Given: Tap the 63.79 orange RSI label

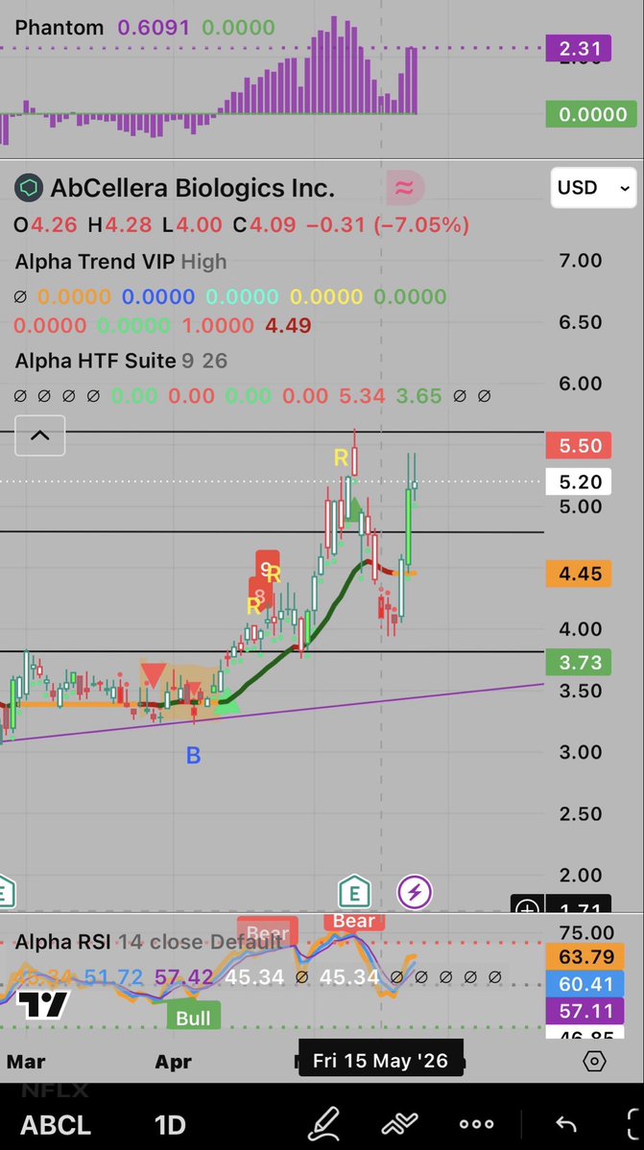Looking at the screenshot, I should point(584,956).
